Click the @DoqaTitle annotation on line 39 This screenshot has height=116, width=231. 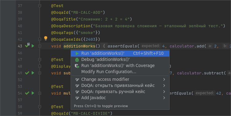pyautogui.click(x=91, y=19)
